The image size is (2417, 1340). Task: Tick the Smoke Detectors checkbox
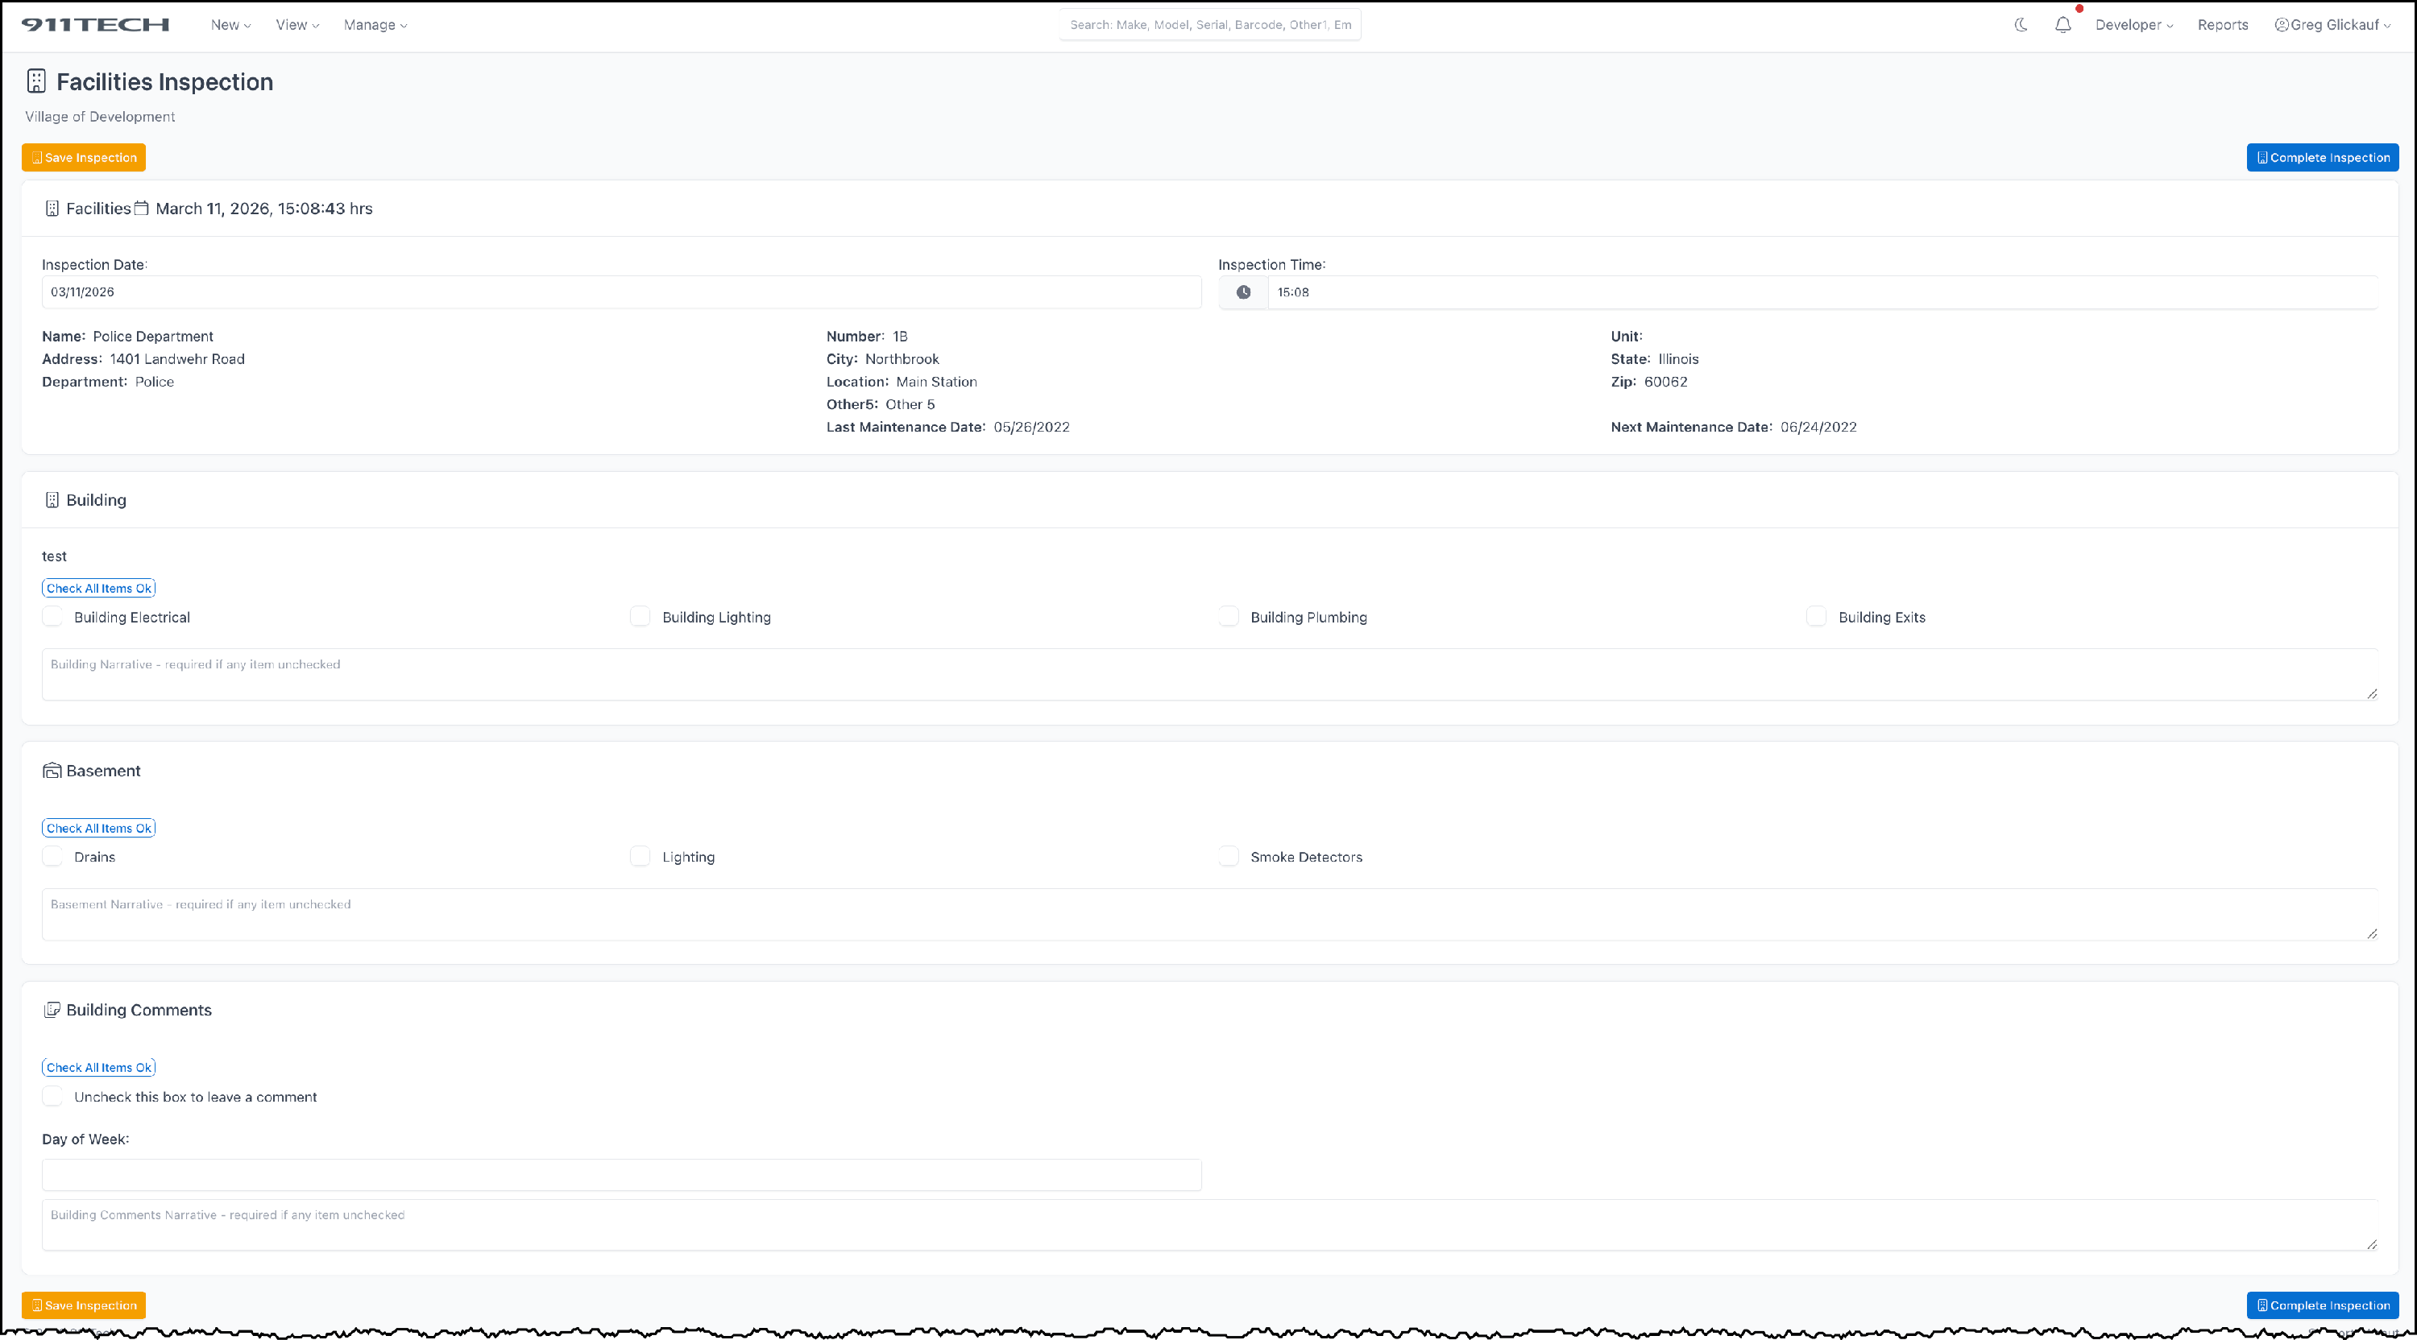click(x=1228, y=856)
